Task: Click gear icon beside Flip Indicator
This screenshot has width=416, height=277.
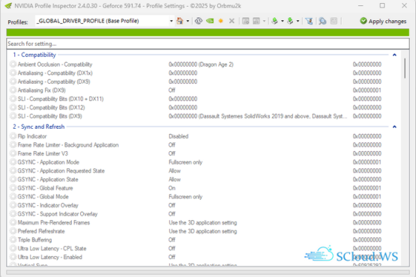Action: coord(13,136)
